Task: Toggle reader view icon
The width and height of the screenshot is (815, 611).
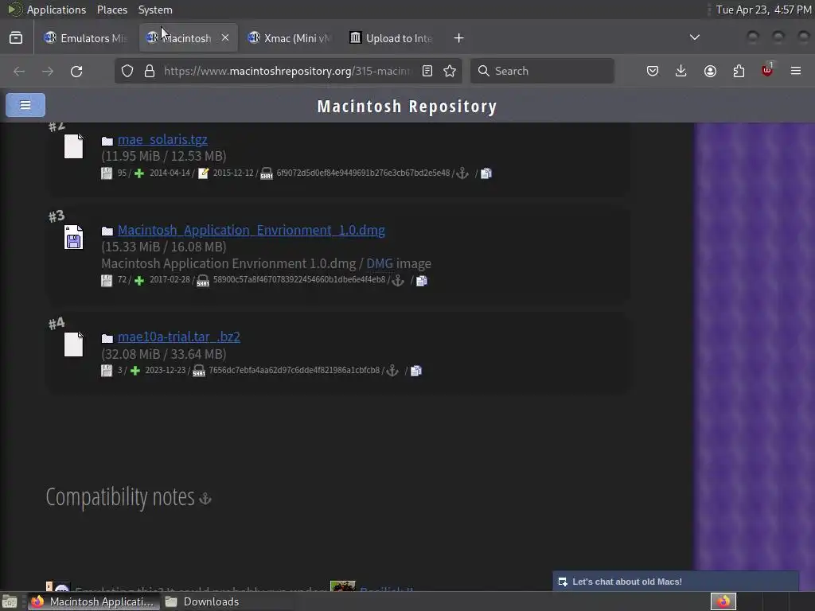Action: point(427,71)
